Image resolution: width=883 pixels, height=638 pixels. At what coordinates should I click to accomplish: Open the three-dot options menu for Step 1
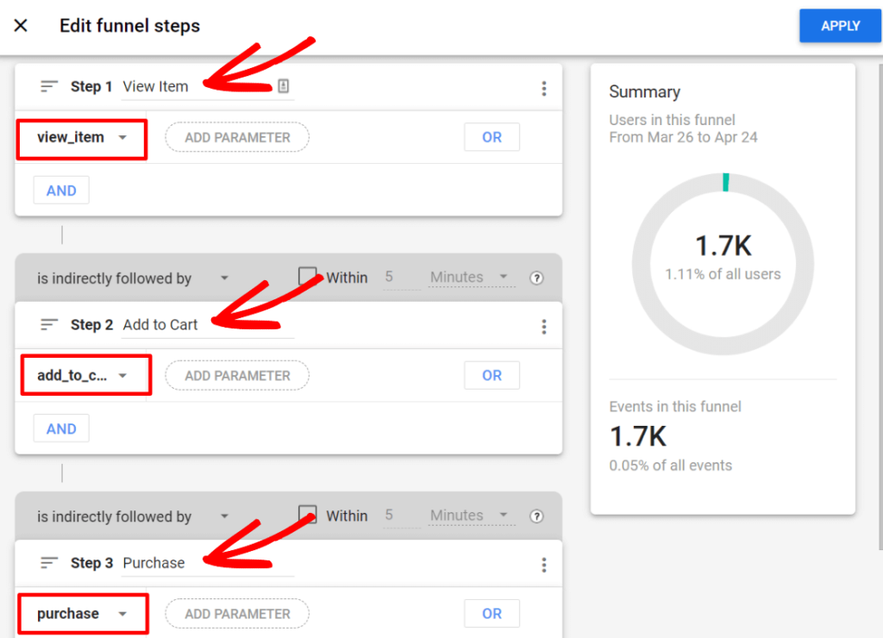[x=544, y=87]
